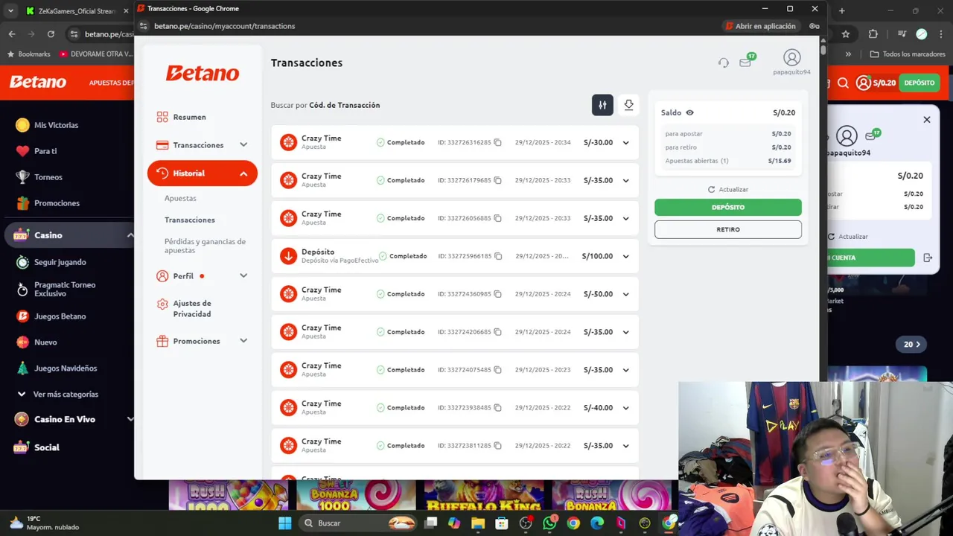Screen dimensions: 953x536
Task: Click search magnifier in background Betano header
Action: pyautogui.click(x=843, y=83)
